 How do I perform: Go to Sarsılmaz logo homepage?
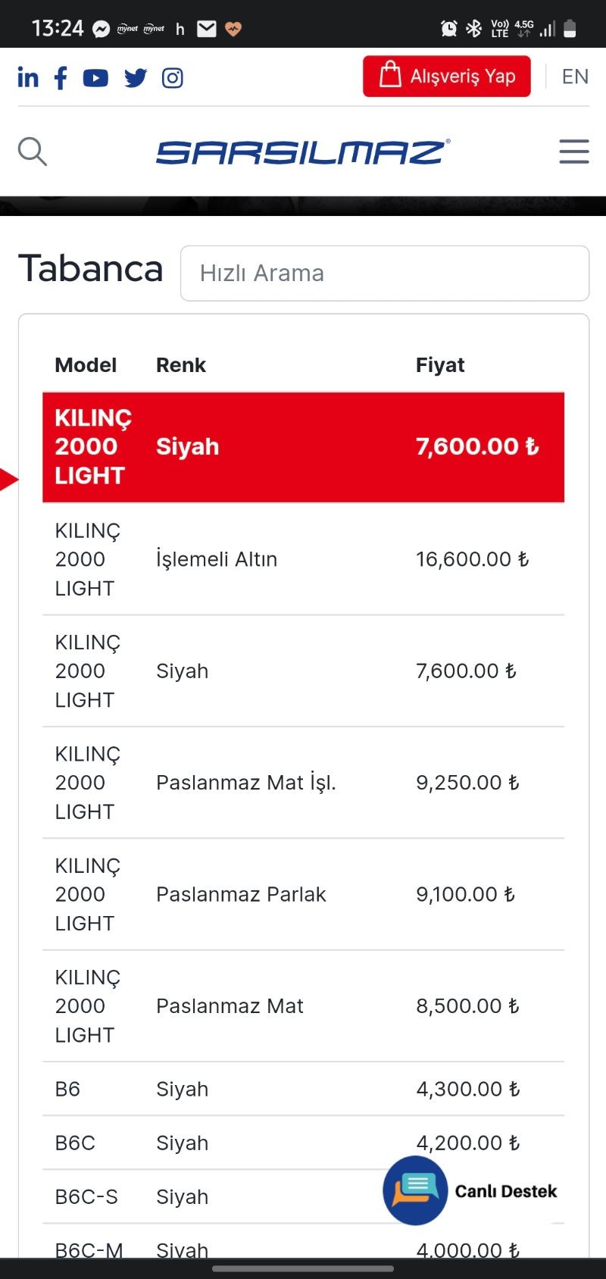[x=303, y=152]
